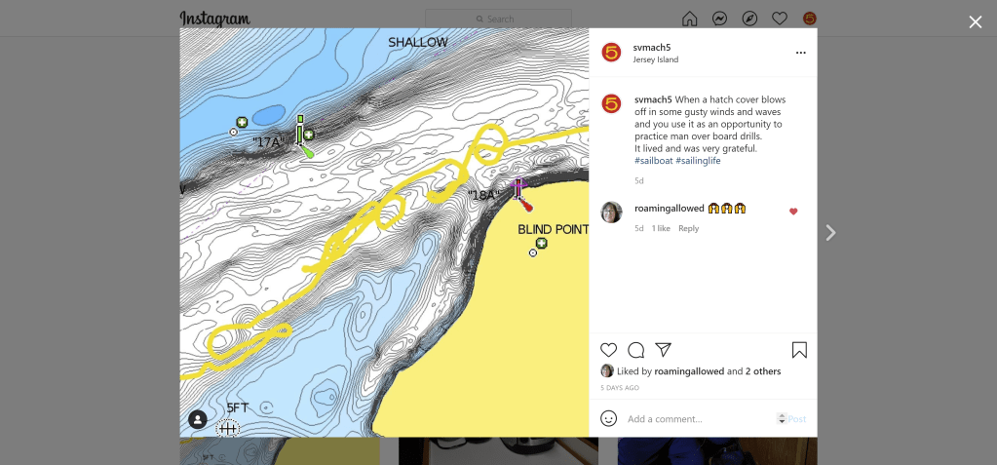Close the post overlay
The image size is (997, 465).
click(975, 22)
